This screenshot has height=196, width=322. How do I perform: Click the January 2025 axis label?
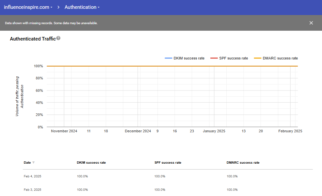point(214,131)
